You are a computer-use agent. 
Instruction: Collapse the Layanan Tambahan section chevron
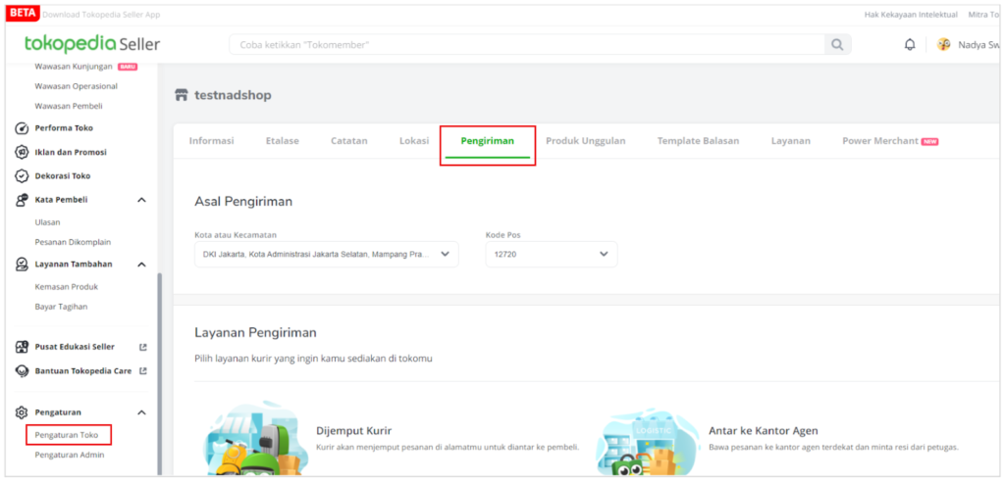(141, 264)
